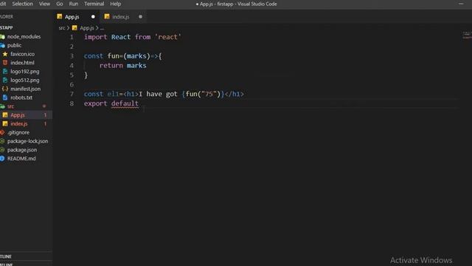Click the image icon beside logo512.png
Image resolution: width=472 pixels, height=266 pixels.
pos(5,81)
